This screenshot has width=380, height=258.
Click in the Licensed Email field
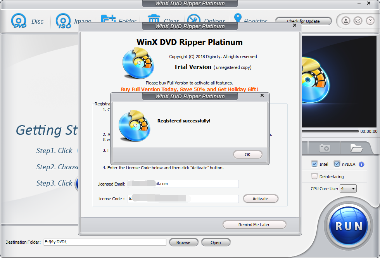pyautogui.click(x=183, y=184)
